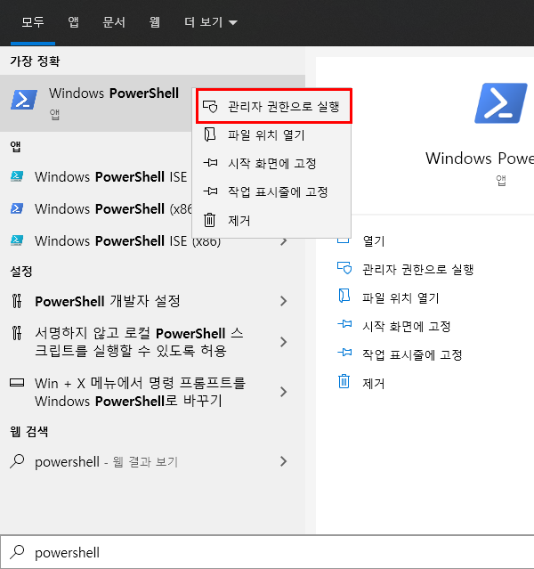Click the pin icon in context menu 작업 표시줄에 고정
534x569 pixels.
point(210,191)
